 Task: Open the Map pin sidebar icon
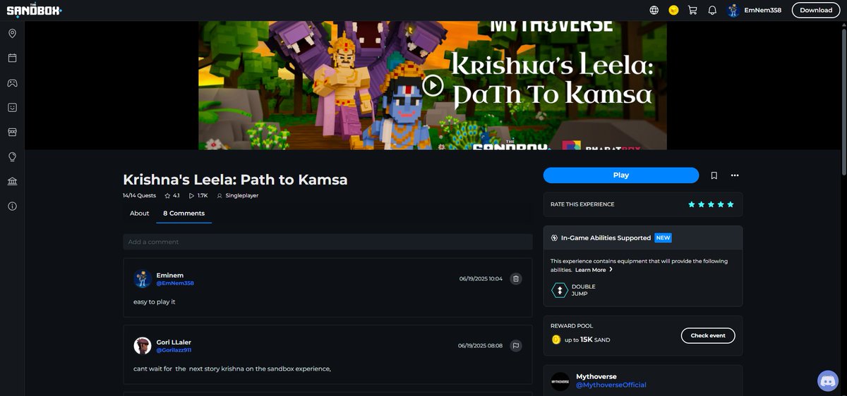[12, 34]
